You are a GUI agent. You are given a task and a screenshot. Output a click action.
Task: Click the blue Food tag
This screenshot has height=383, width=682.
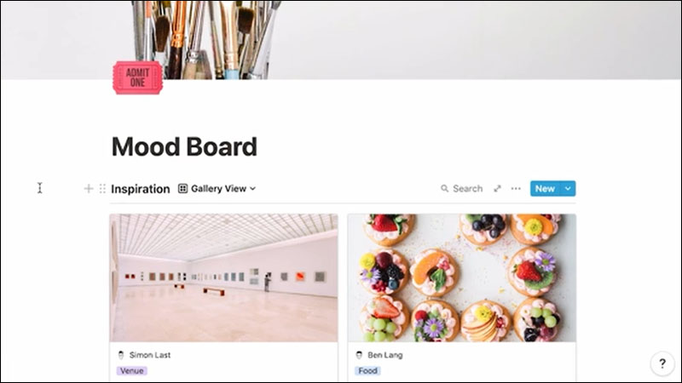point(368,370)
